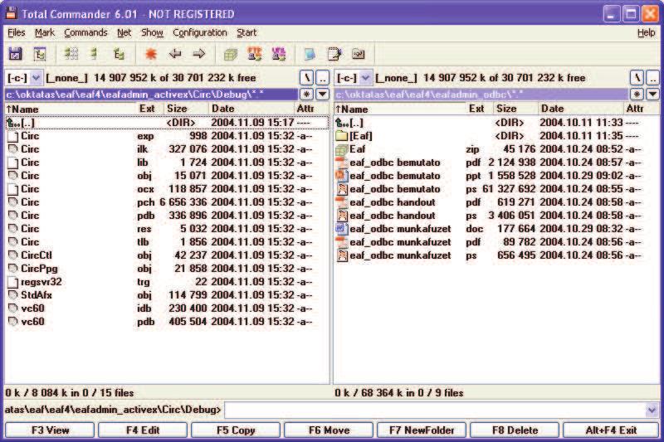Open the FTP connect icon

click(255, 54)
